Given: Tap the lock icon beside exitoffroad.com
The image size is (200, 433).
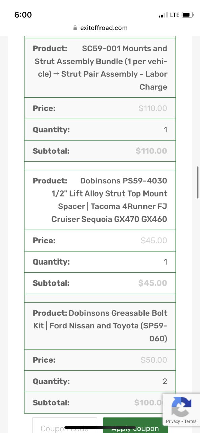Looking at the screenshot, I should pyautogui.click(x=75, y=28).
